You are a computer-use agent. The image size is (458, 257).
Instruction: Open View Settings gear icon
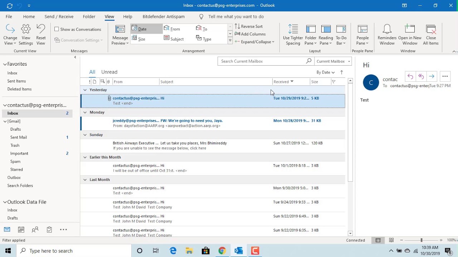(26, 29)
